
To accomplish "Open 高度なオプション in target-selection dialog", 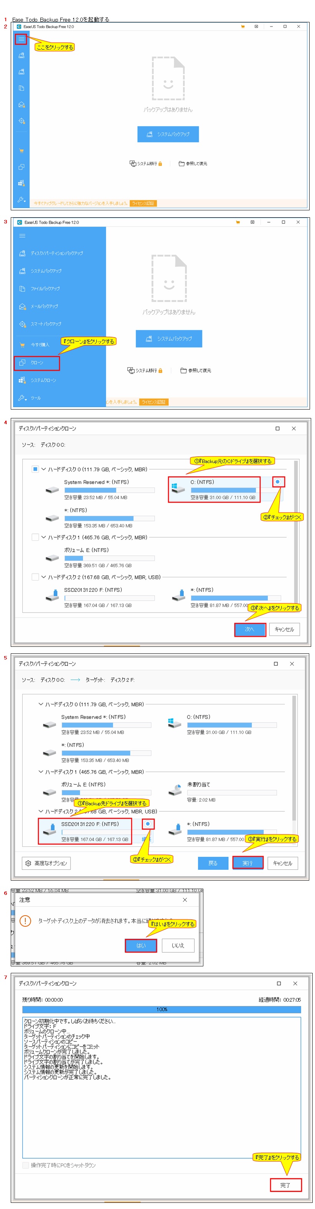I will (46, 863).
